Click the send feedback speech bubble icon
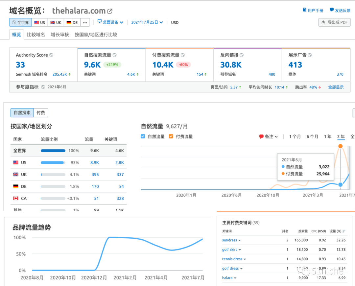355x286 pixels. pyautogui.click(x=331, y=10)
